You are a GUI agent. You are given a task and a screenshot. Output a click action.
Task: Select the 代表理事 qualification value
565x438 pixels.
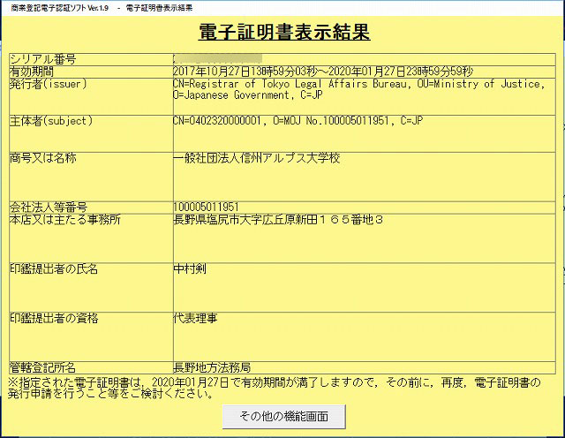[195, 318]
